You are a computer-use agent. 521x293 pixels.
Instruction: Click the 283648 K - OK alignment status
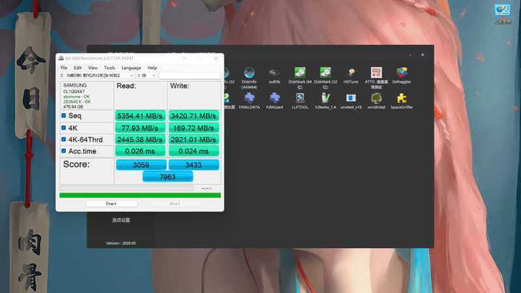pyautogui.click(x=77, y=102)
